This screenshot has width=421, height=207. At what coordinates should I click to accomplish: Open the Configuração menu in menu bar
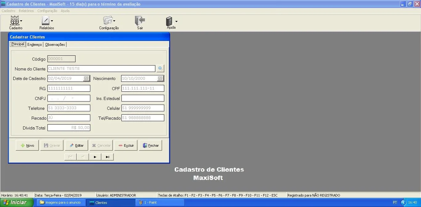pyautogui.click(x=47, y=11)
